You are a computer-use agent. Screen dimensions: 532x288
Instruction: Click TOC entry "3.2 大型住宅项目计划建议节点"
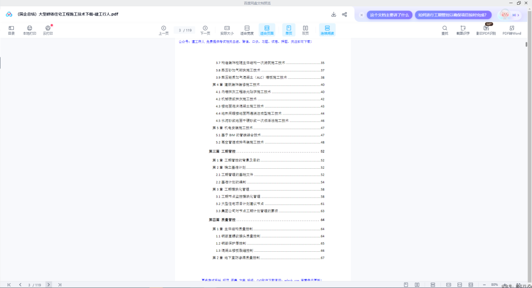click(x=270, y=204)
